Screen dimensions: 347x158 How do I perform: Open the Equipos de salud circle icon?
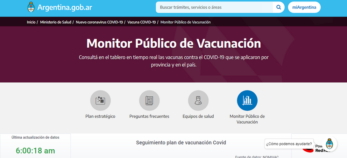198,101
